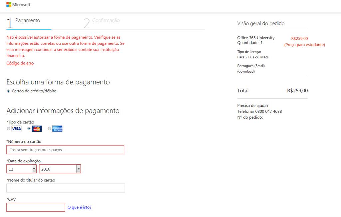Focus the CVV input field
This screenshot has height=217, width=341.
[36, 207]
